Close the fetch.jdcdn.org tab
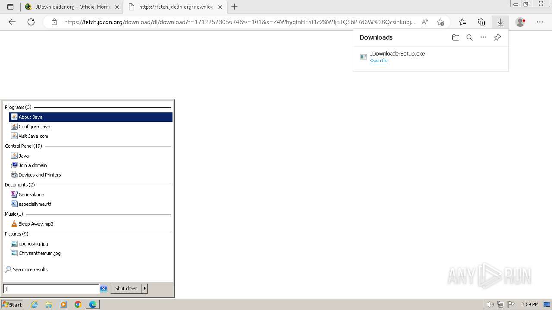The image size is (552, 310). [220, 7]
